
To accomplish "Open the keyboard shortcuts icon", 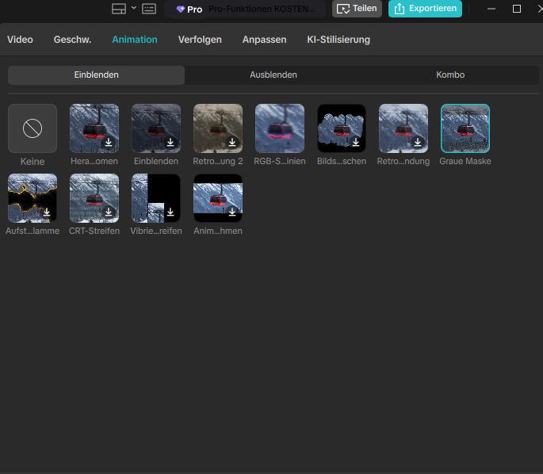I will point(149,9).
